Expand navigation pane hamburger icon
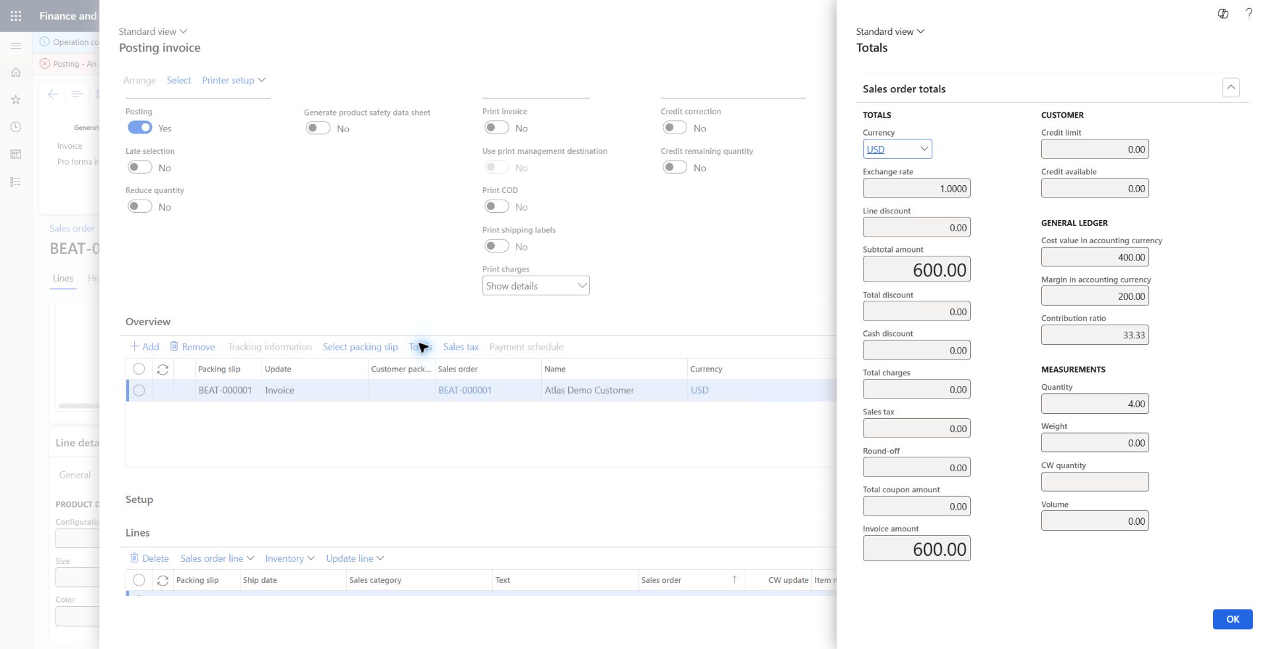The image size is (1266, 649). 16,46
